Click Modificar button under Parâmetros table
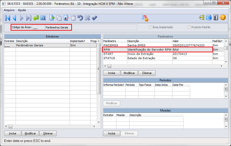 [x=129, y=73]
